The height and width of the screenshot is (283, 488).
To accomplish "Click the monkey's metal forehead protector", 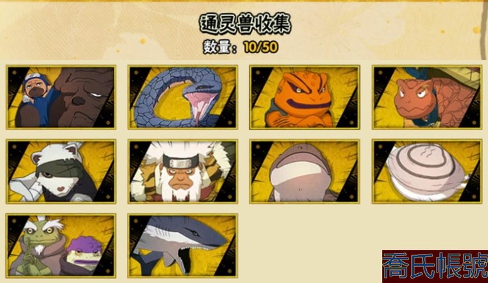I will point(180,161).
